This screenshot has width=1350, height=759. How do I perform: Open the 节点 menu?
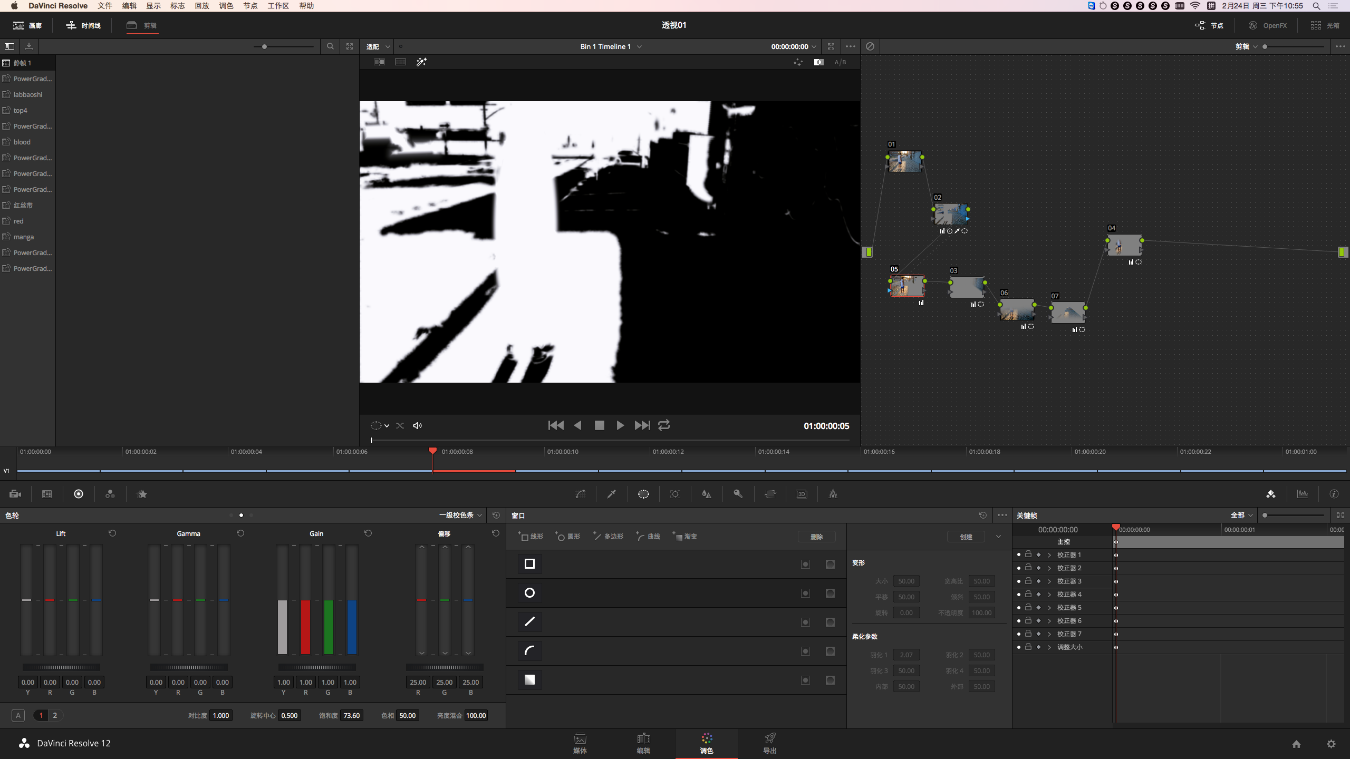pyautogui.click(x=250, y=6)
